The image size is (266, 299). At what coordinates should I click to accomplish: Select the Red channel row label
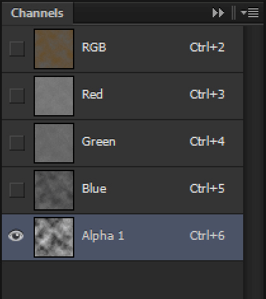click(93, 94)
